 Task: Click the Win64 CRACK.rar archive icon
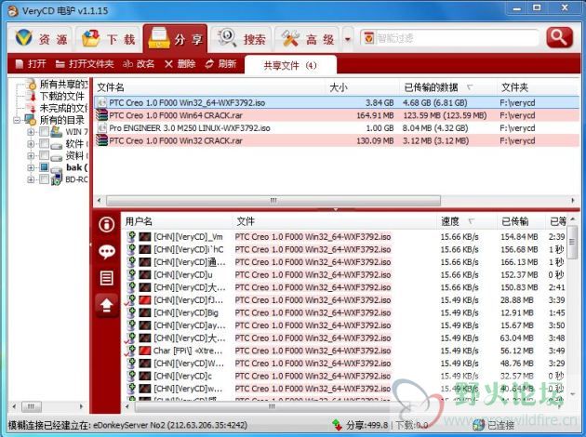click(101, 115)
